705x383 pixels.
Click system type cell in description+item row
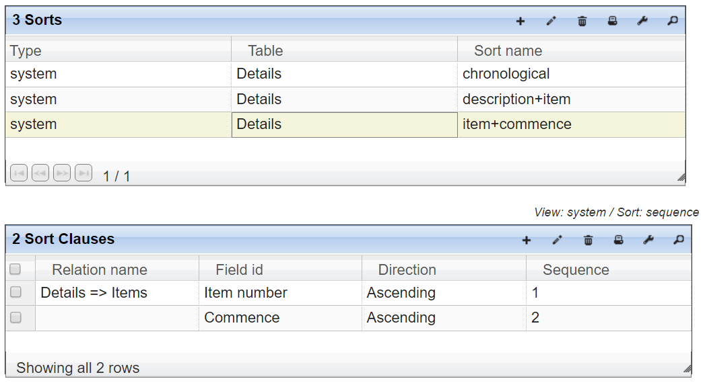119,99
